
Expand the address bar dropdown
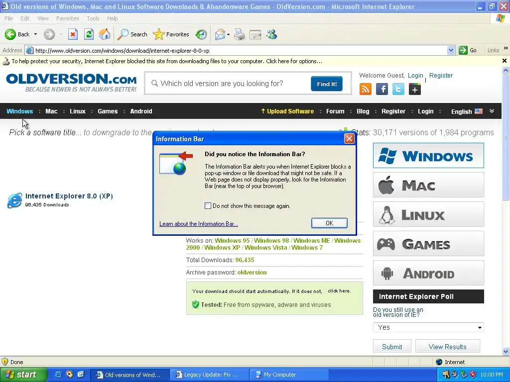[451, 50]
